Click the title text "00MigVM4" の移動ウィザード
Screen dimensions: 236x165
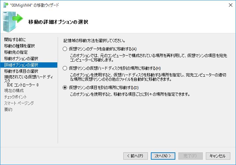35,5
